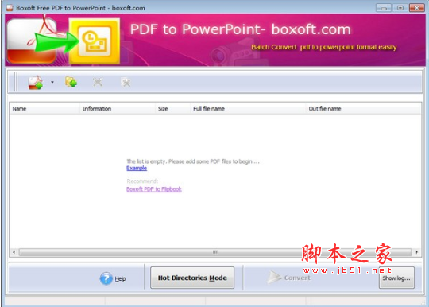
Task: Close the Boxoft window
Action: coord(417,8)
